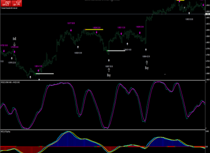Click the red one-click Buy button showing 14
This screenshot has height=153, width=210.
point(17,3)
